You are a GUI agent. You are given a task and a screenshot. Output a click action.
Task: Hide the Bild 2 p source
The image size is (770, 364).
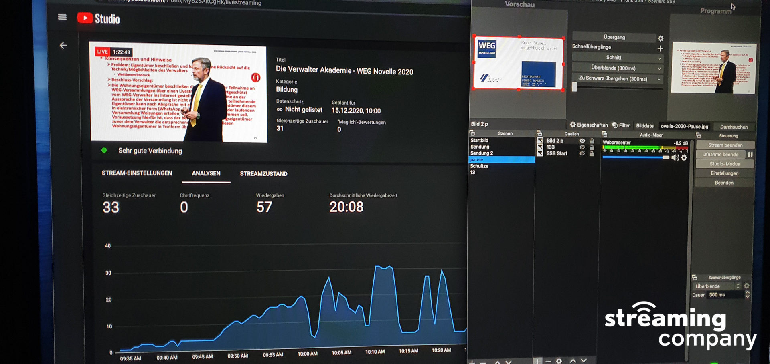(x=582, y=141)
